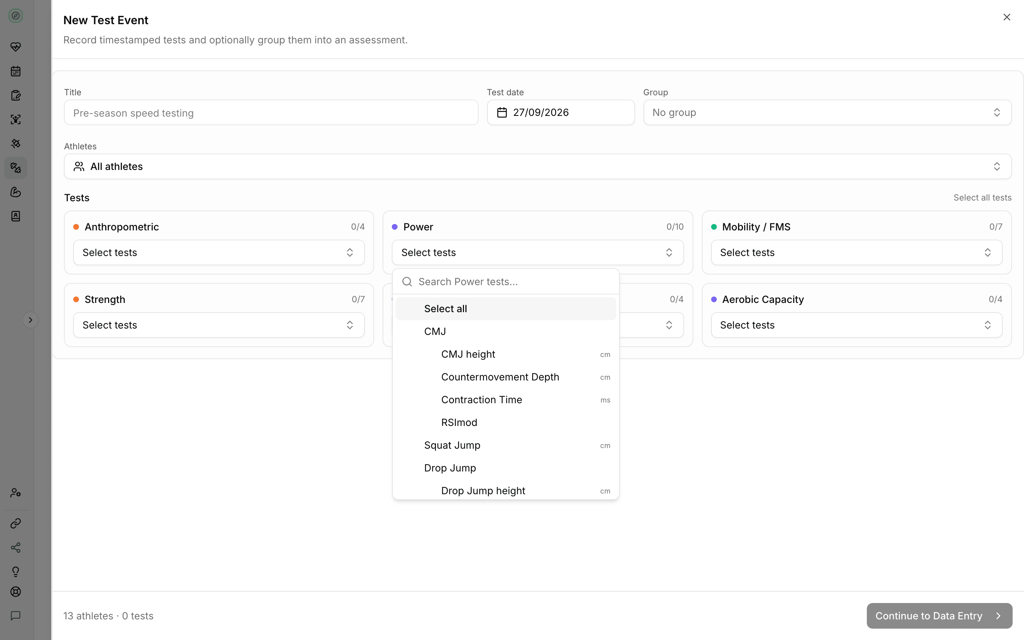
Task: Click the Select all tests link
Action: (982, 198)
